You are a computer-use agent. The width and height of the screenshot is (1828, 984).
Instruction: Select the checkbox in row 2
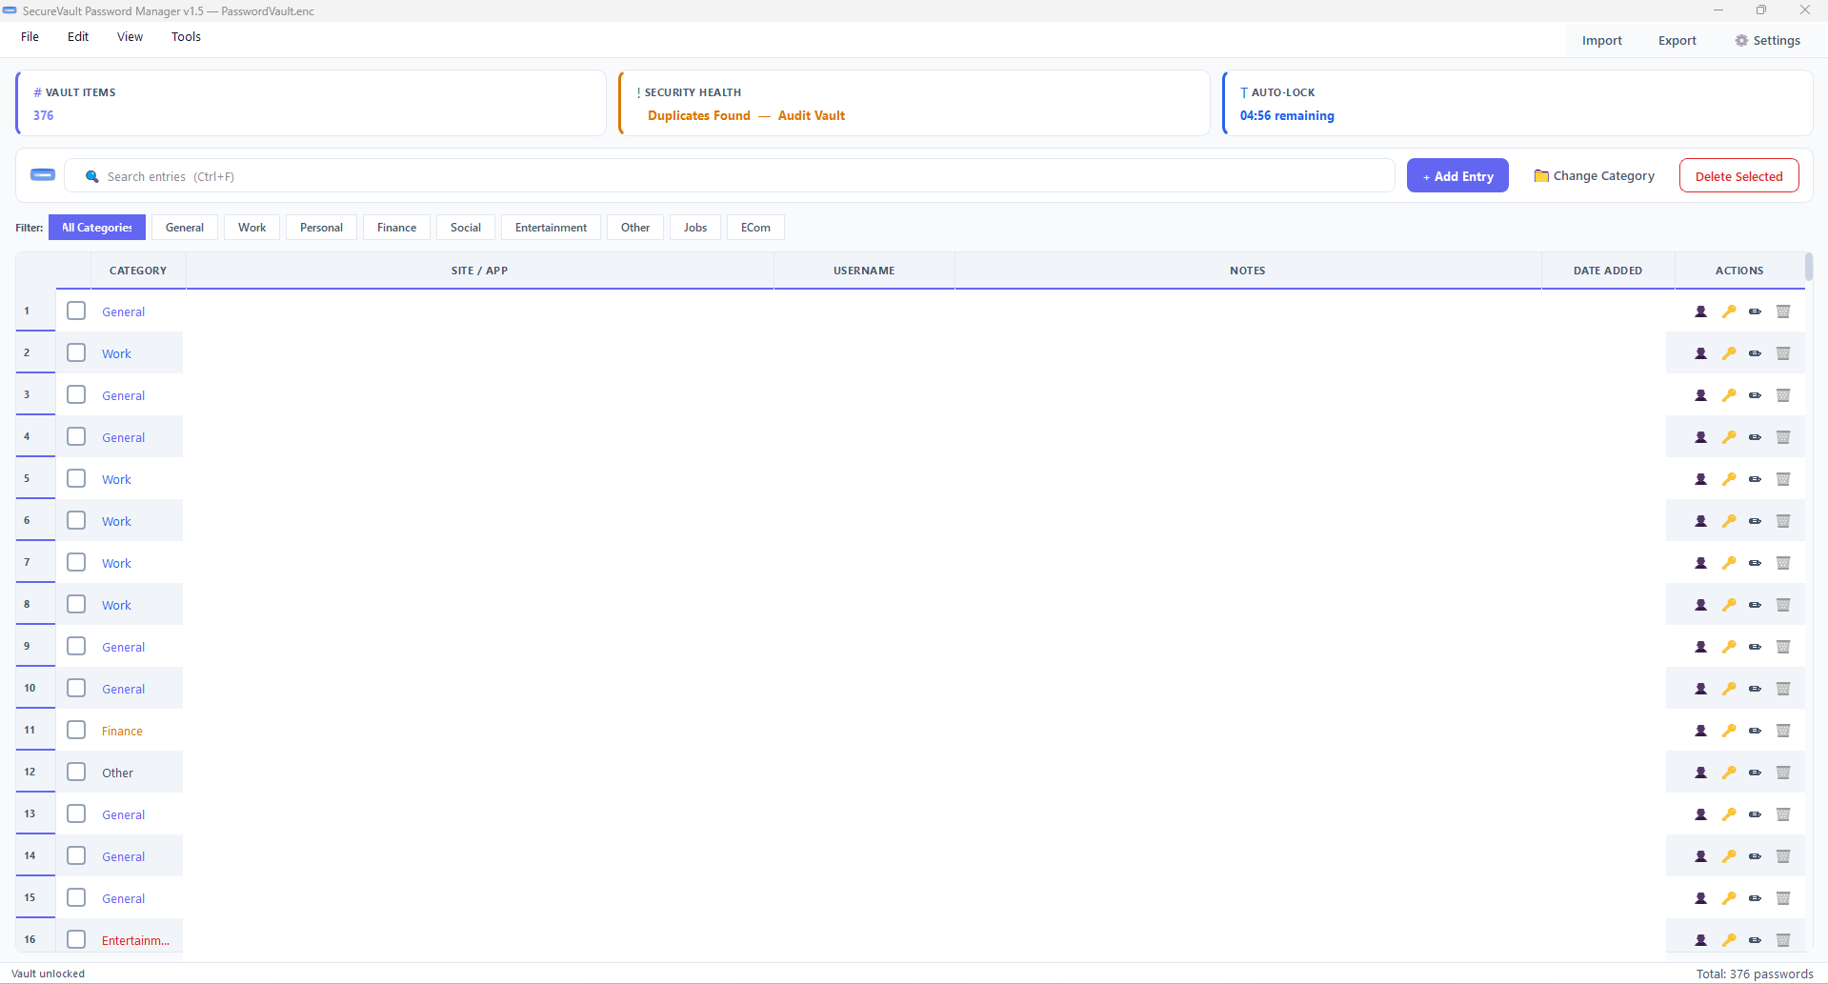pyautogui.click(x=76, y=353)
